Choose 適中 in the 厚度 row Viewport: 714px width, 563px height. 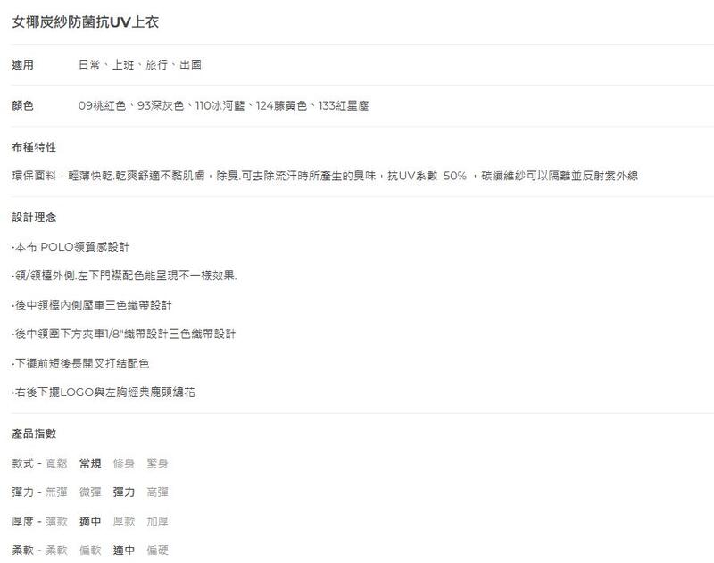coord(90,522)
